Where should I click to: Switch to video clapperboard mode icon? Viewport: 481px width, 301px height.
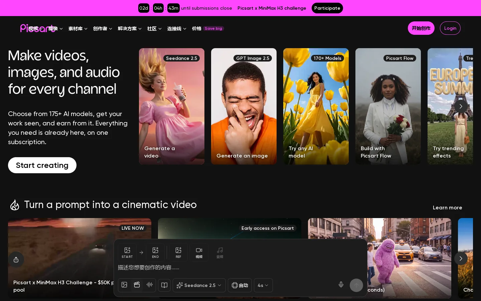pos(137,285)
